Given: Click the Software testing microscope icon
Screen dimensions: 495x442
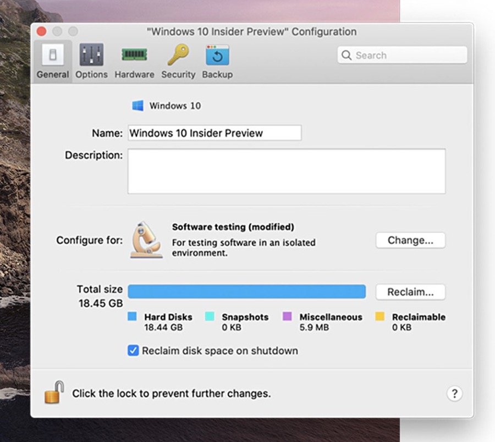Looking at the screenshot, I should [x=146, y=240].
